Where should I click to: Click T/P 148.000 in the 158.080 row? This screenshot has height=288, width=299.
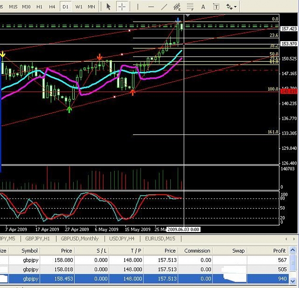[133, 260]
